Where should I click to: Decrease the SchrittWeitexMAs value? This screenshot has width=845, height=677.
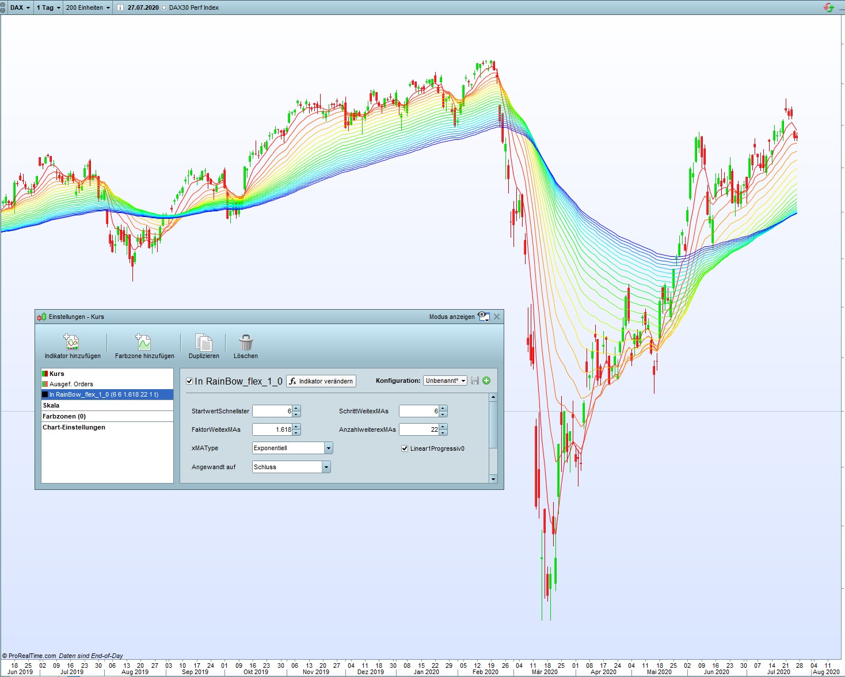tap(443, 414)
